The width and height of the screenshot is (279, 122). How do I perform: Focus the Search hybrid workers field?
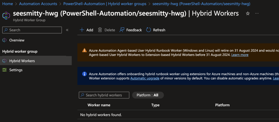coord(104,95)
